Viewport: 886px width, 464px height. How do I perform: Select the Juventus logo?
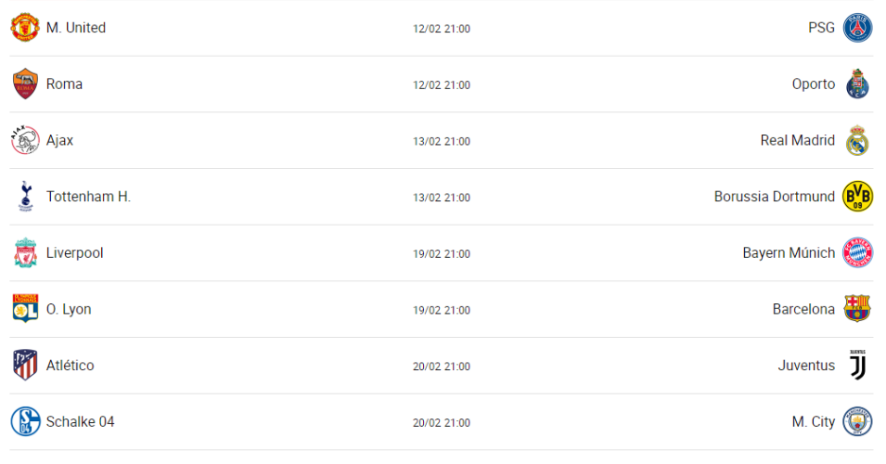point(857,366)
